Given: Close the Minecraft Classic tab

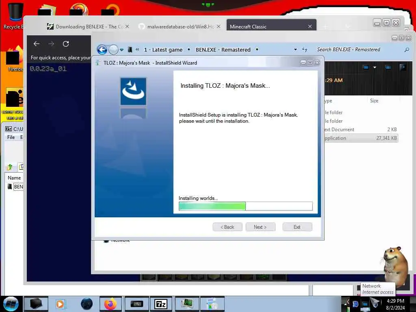Looking at the screenshot, I should coord(310,26).
